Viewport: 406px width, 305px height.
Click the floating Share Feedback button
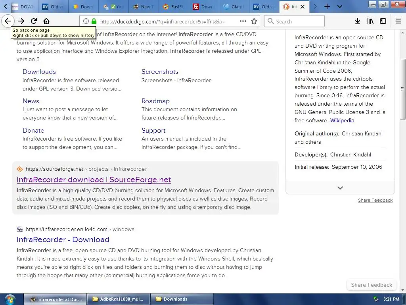point(372,285)
